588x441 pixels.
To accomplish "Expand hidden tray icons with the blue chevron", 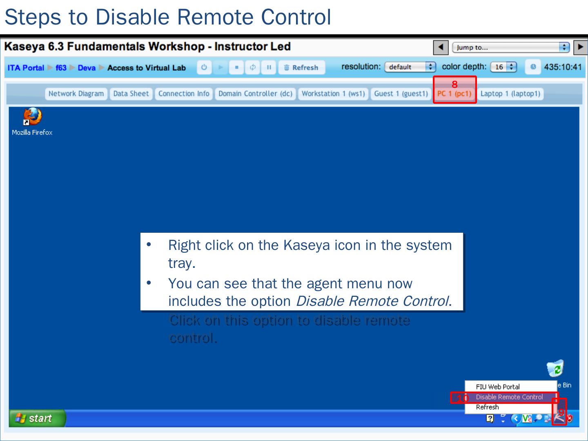I will pyautogui.click(x=516, y=419).
